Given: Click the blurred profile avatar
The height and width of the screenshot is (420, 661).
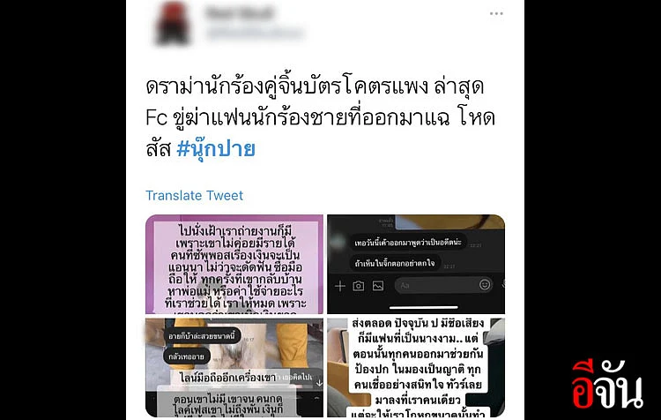Looking at the screenshot, I should 173,23.
